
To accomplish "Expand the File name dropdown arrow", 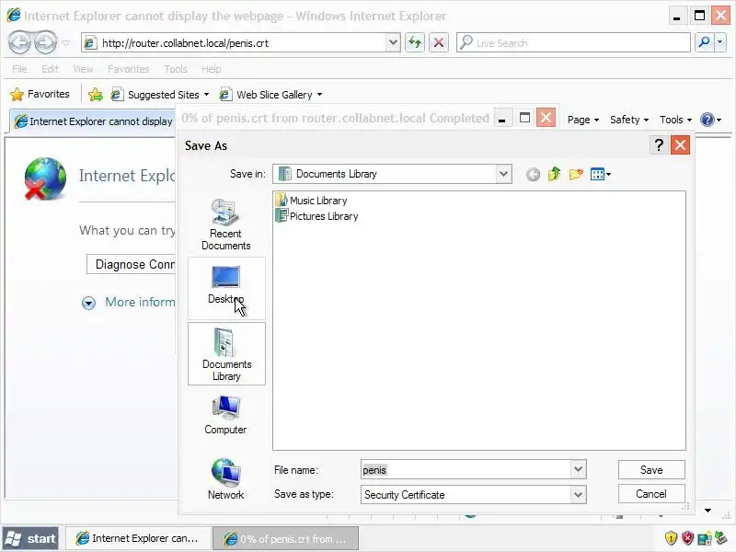I will click(579, 469).
